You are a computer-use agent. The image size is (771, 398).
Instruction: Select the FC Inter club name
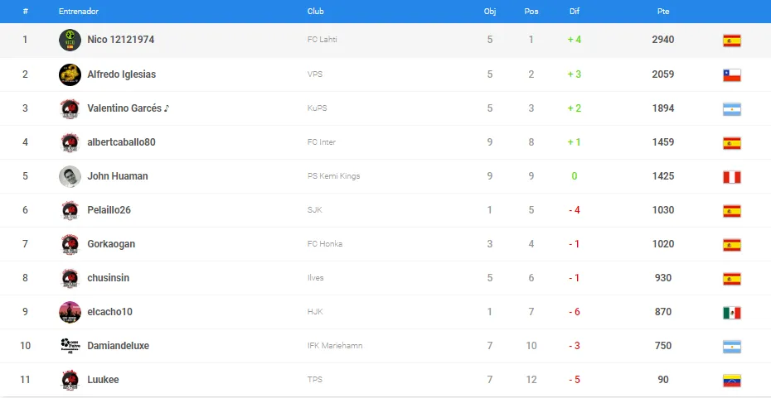pos(322,141)
